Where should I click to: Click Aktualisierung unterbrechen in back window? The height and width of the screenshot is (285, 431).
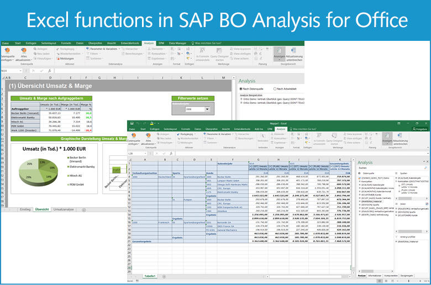pos(294,54)
